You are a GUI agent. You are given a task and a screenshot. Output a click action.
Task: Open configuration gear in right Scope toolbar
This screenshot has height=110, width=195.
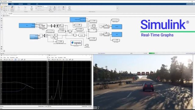coord(49,60)
